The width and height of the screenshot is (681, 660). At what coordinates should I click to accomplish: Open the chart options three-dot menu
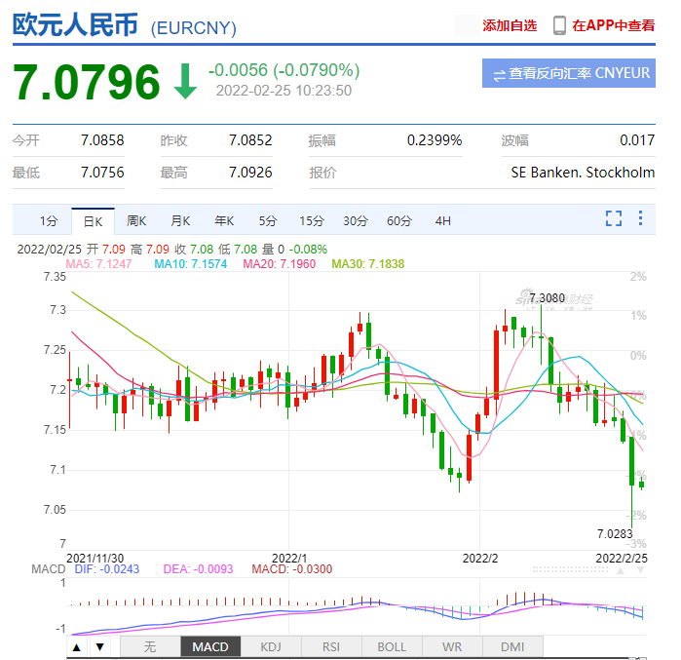pyautogui.click(x=640, y=218)
